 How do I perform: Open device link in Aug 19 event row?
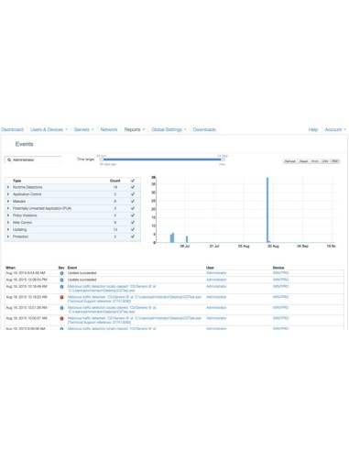280,273
